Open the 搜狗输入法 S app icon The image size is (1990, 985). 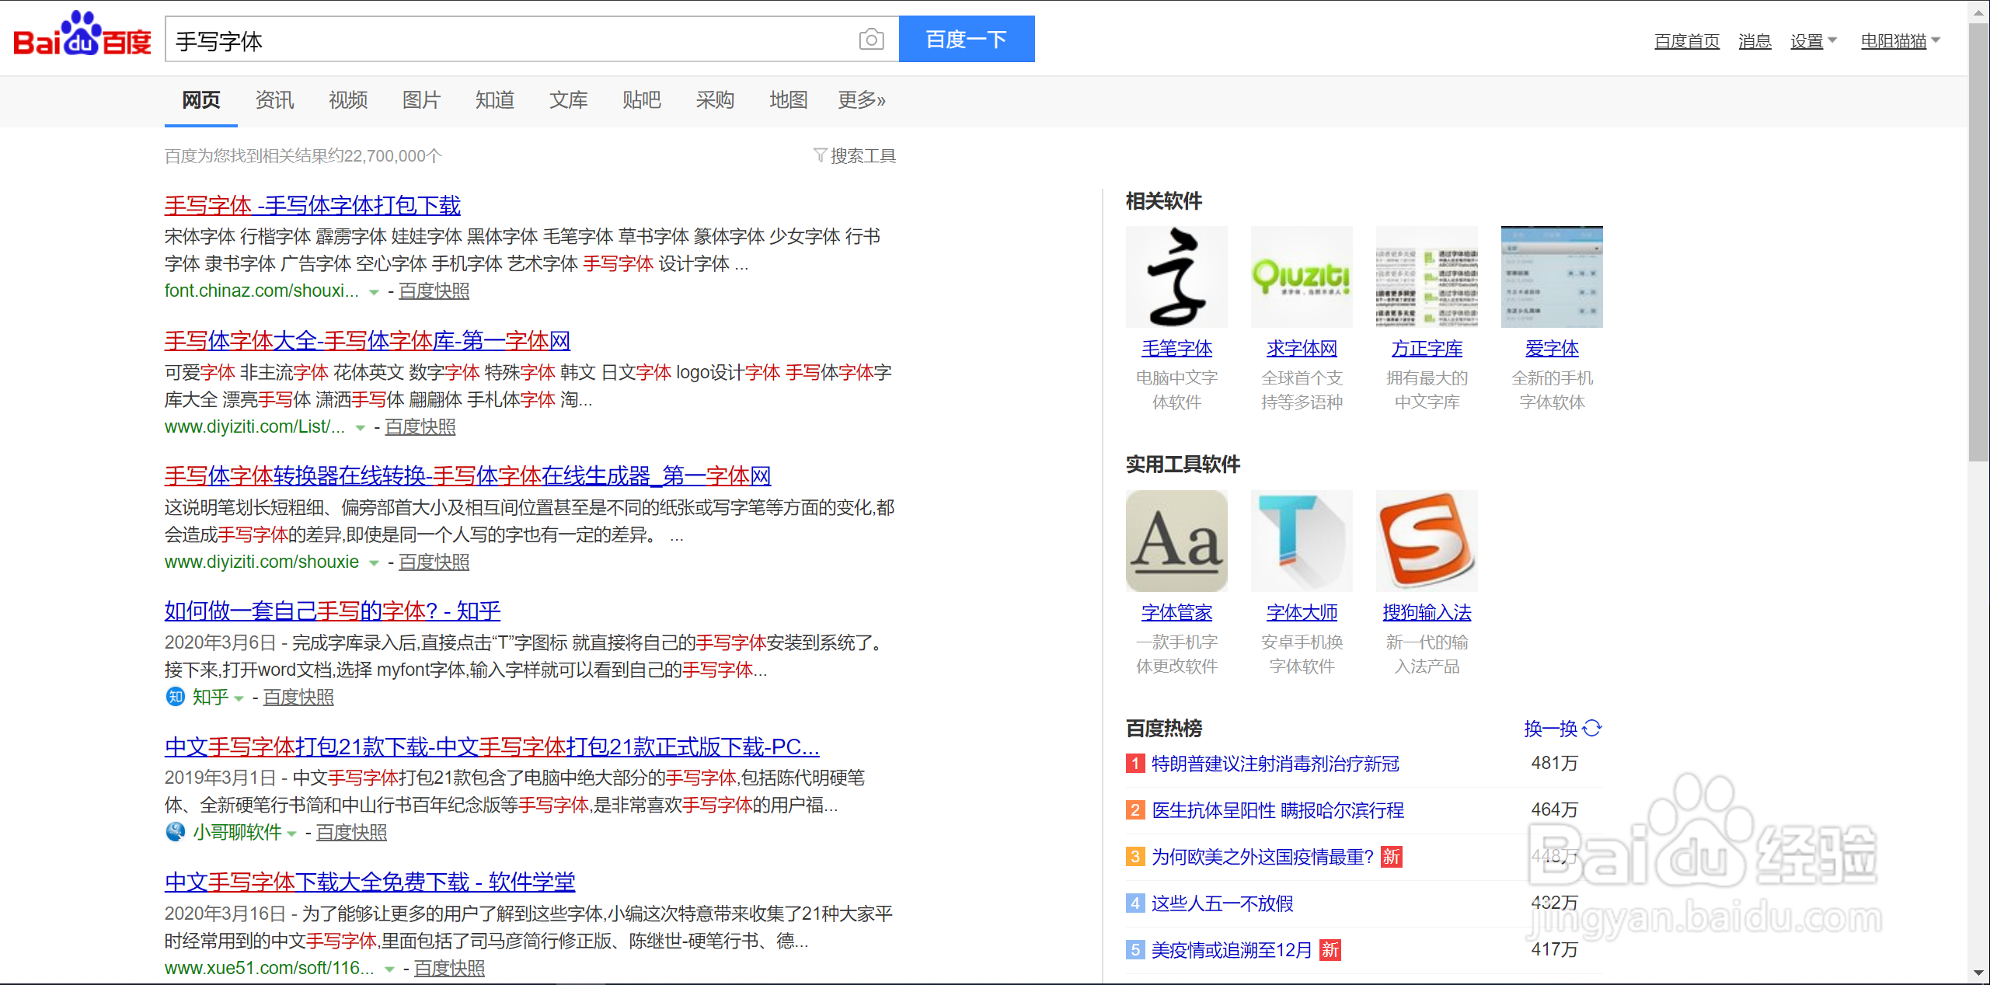coord(1426,541)
